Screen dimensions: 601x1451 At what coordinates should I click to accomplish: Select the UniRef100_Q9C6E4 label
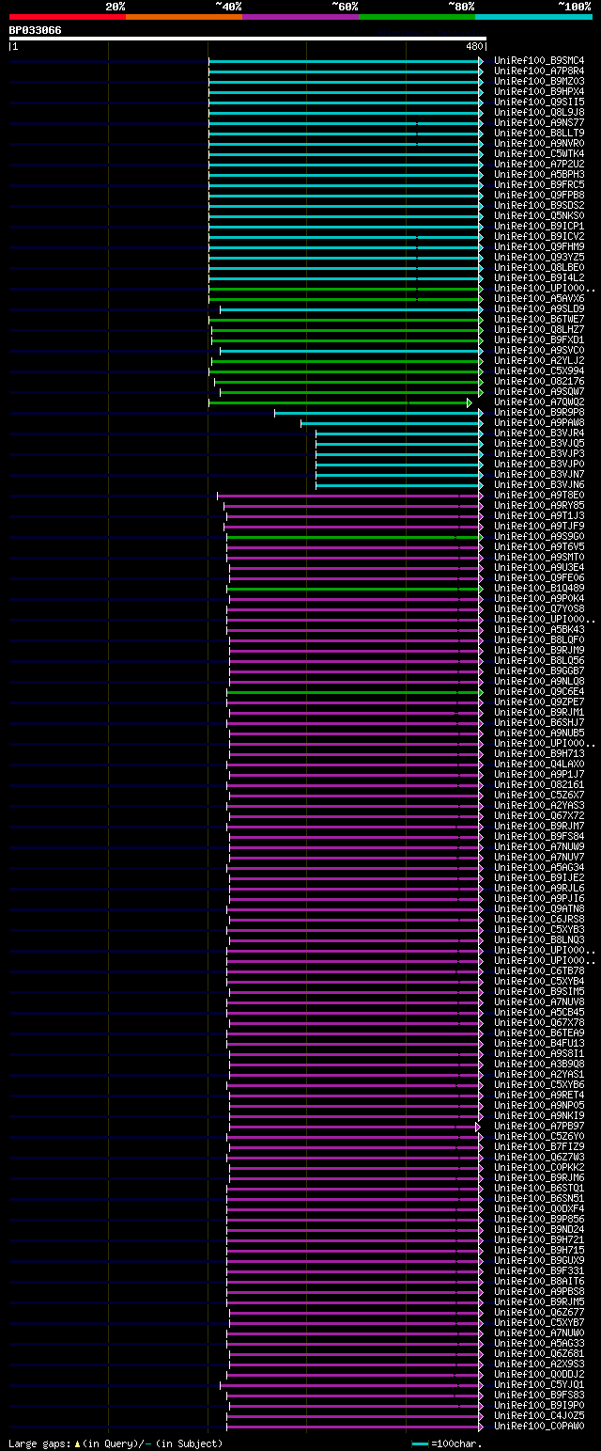[x=539, y=692]
